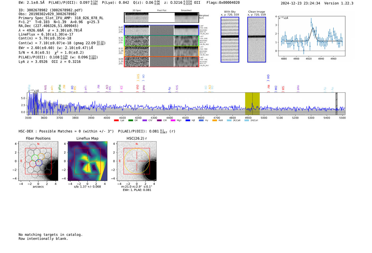Click the red Lyα legend swatch
This screenshot has width=372, height=253.
pos(116,121)
